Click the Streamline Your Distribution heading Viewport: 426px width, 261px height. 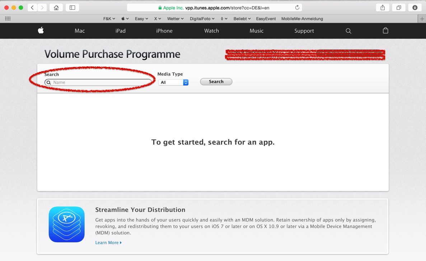click(x=140, y=210)
